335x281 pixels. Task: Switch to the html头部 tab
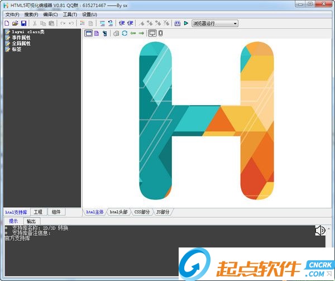tap(118, 212)
